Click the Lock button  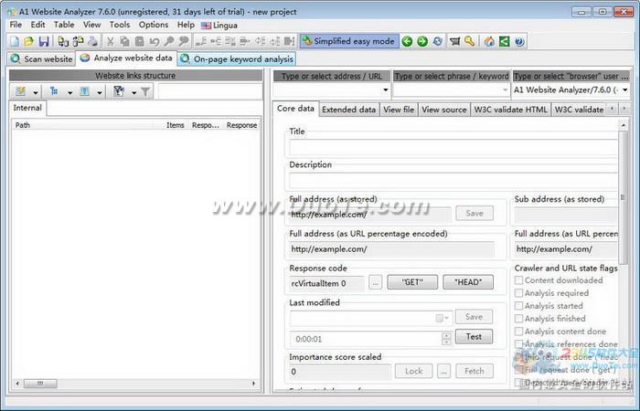(414, 371)
